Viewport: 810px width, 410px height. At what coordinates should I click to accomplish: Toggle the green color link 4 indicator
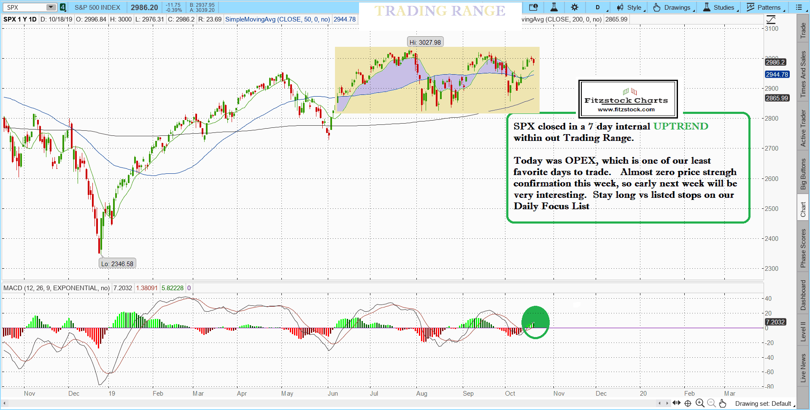coord(62,7)
